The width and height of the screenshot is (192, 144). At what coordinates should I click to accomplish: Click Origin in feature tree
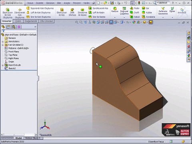9,62
